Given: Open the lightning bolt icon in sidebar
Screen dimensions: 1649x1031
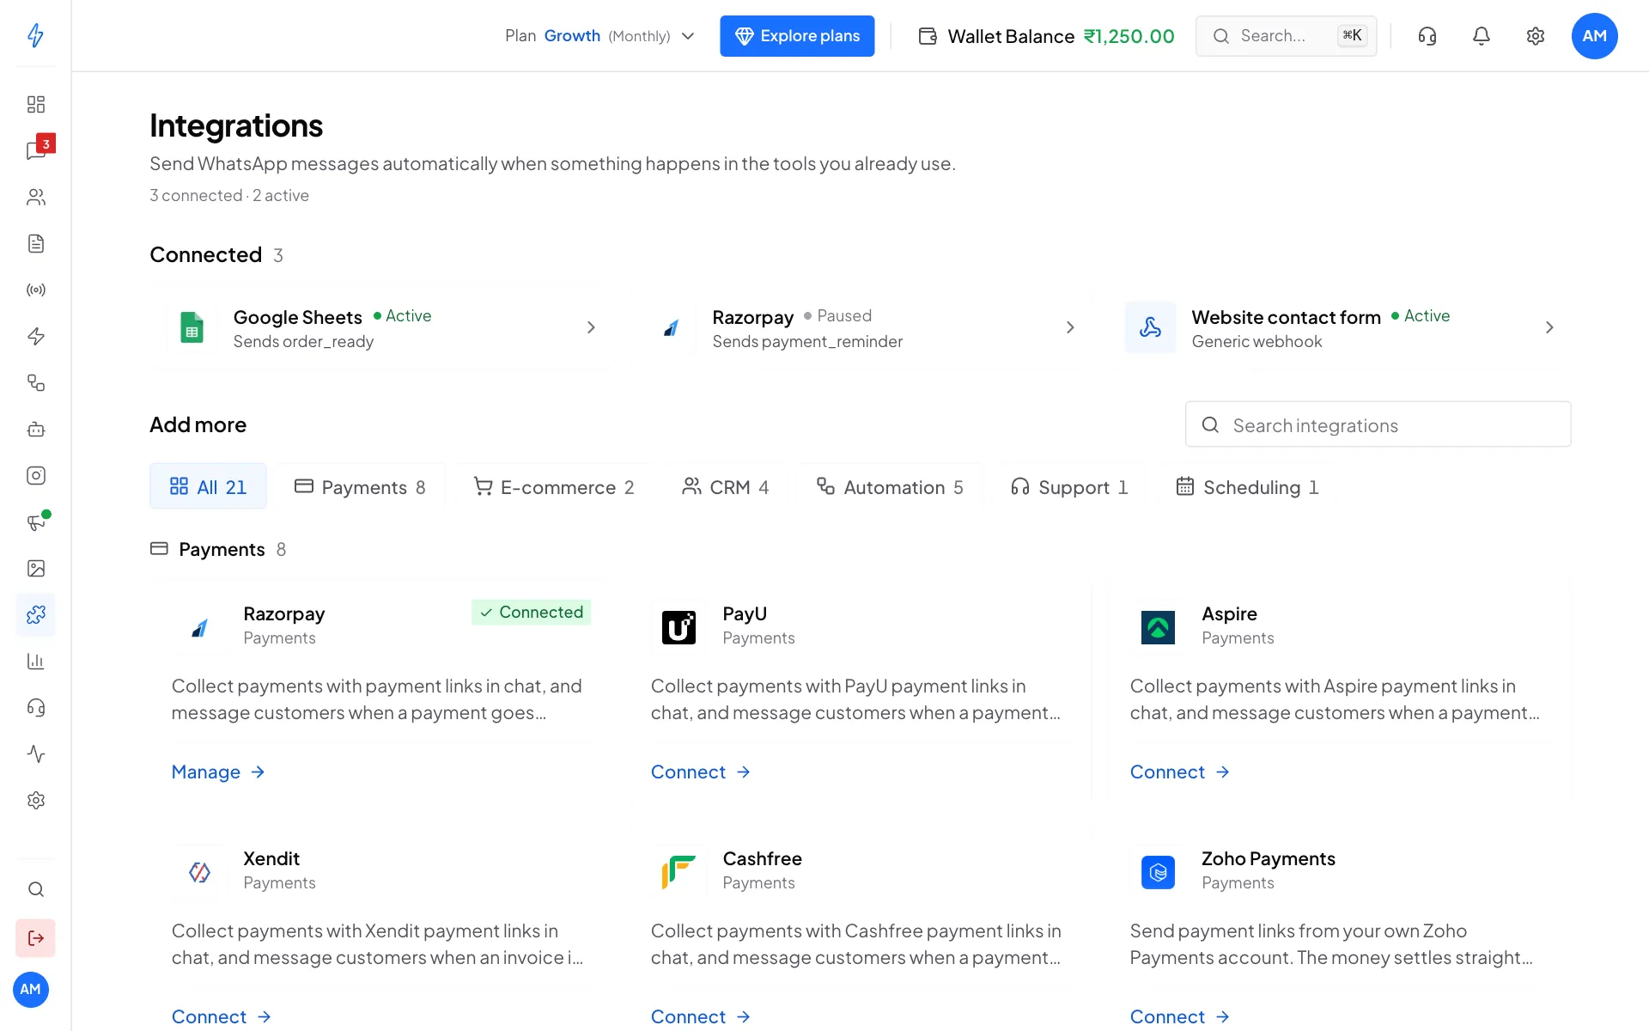Looking at the screenshot, I should point(35,337).
